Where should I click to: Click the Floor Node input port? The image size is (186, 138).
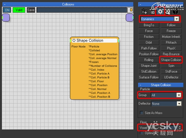click(x=78, y=46)
